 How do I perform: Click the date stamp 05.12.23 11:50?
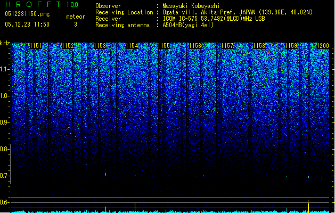click(x=27, y=24)
